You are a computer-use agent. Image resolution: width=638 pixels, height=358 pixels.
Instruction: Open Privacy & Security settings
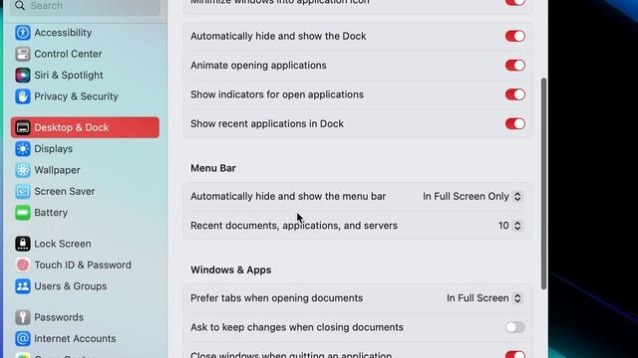(85, 96)
